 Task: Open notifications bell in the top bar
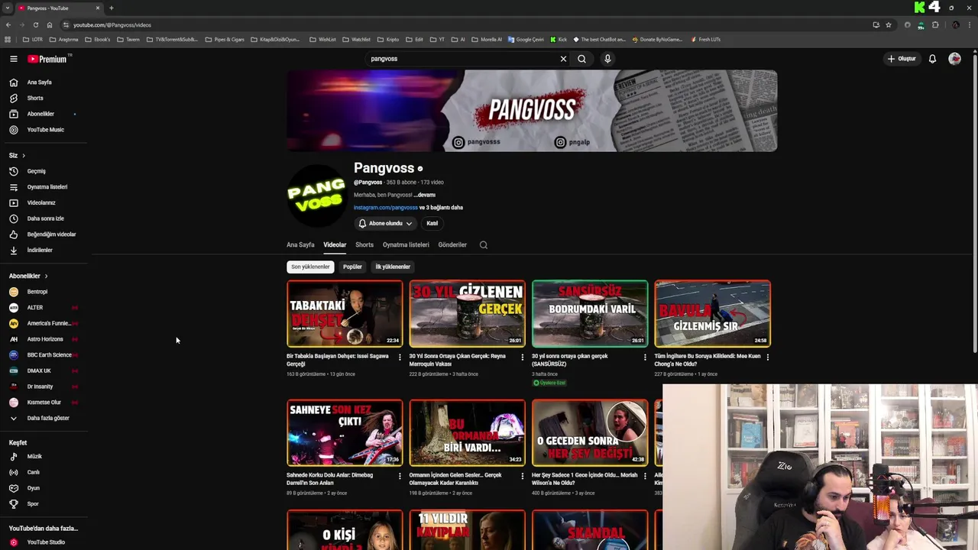pos(932,59)
